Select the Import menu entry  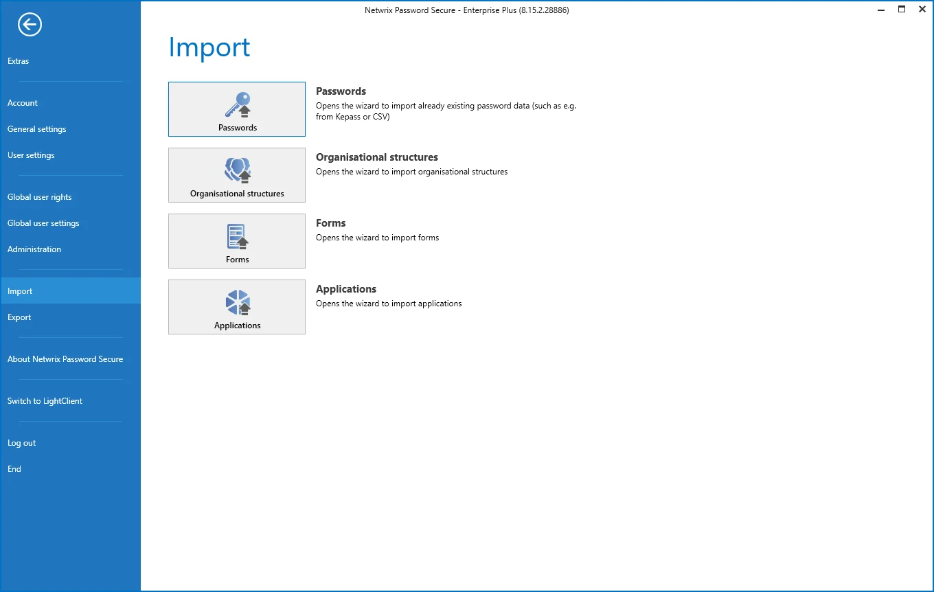[71, 291]
